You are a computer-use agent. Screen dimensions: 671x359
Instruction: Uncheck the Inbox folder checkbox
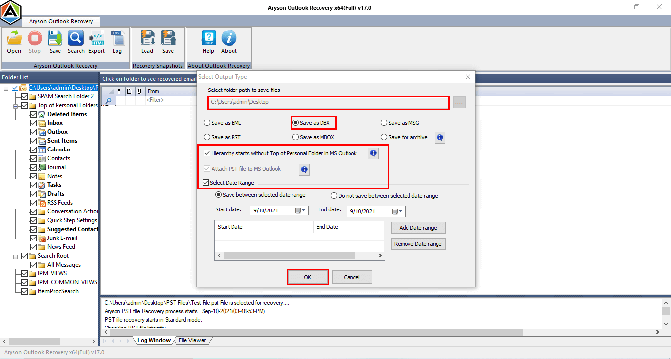(x=33, y=123)
